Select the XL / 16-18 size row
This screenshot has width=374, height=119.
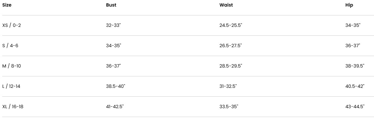[187, 107]
